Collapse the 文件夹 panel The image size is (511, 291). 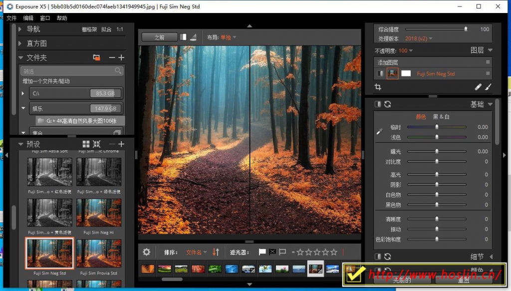point(21,58)
